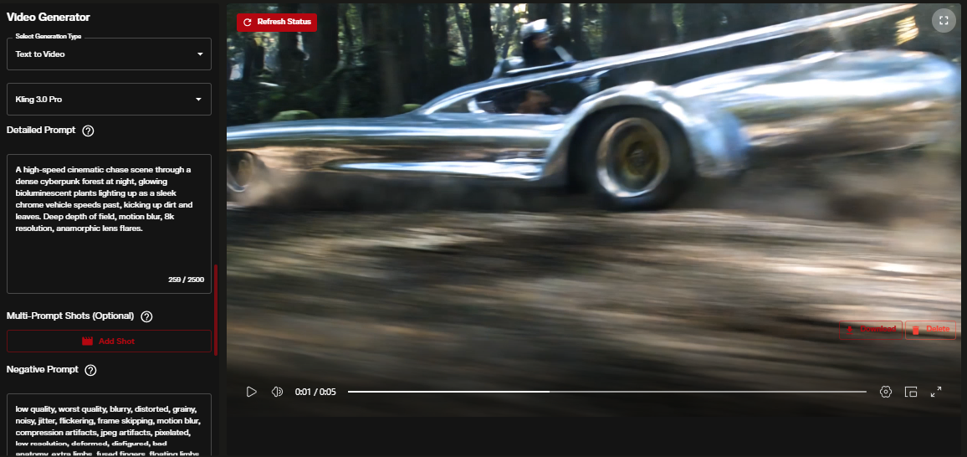Click the left panel scrollbar
Viewport: 967px width, 457px height.
coord(216,311)
